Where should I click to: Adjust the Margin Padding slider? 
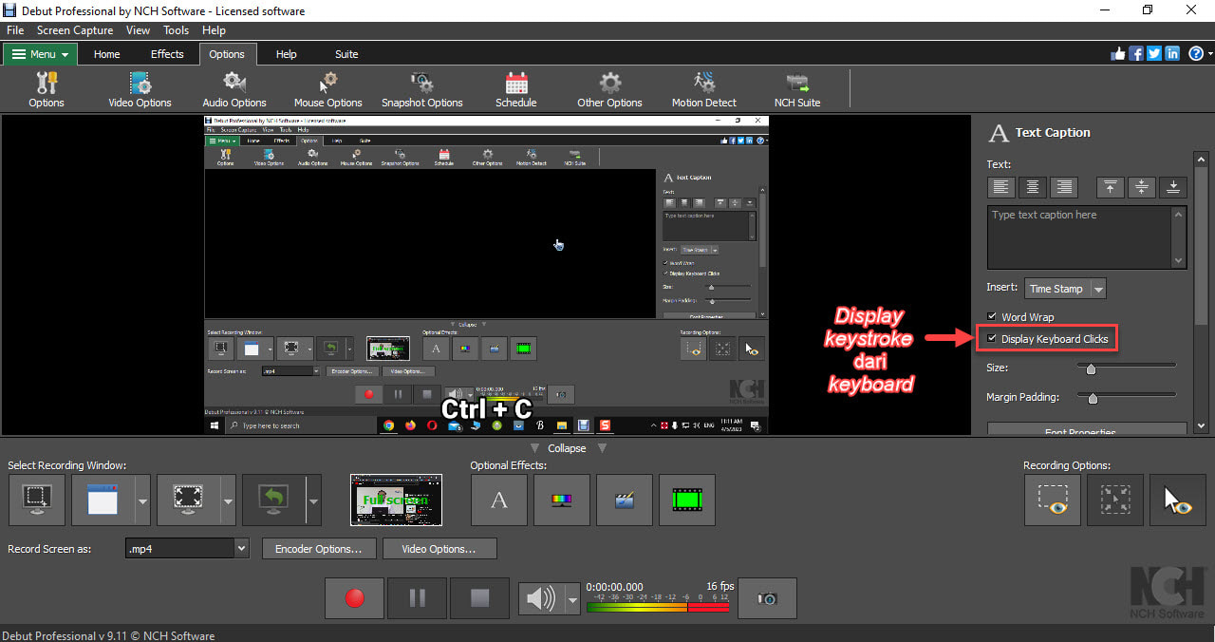tap(1093, 398)
